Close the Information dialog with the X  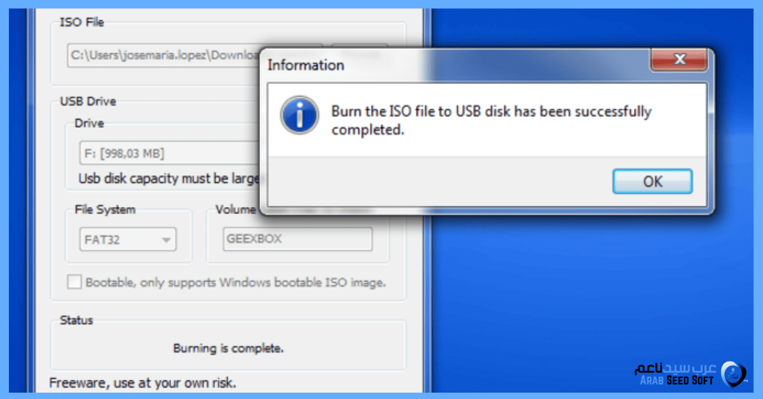pos(678,60)
